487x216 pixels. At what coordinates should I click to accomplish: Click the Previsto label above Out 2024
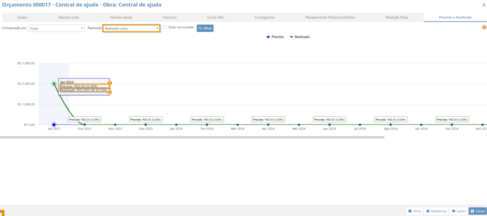point(452,119)
